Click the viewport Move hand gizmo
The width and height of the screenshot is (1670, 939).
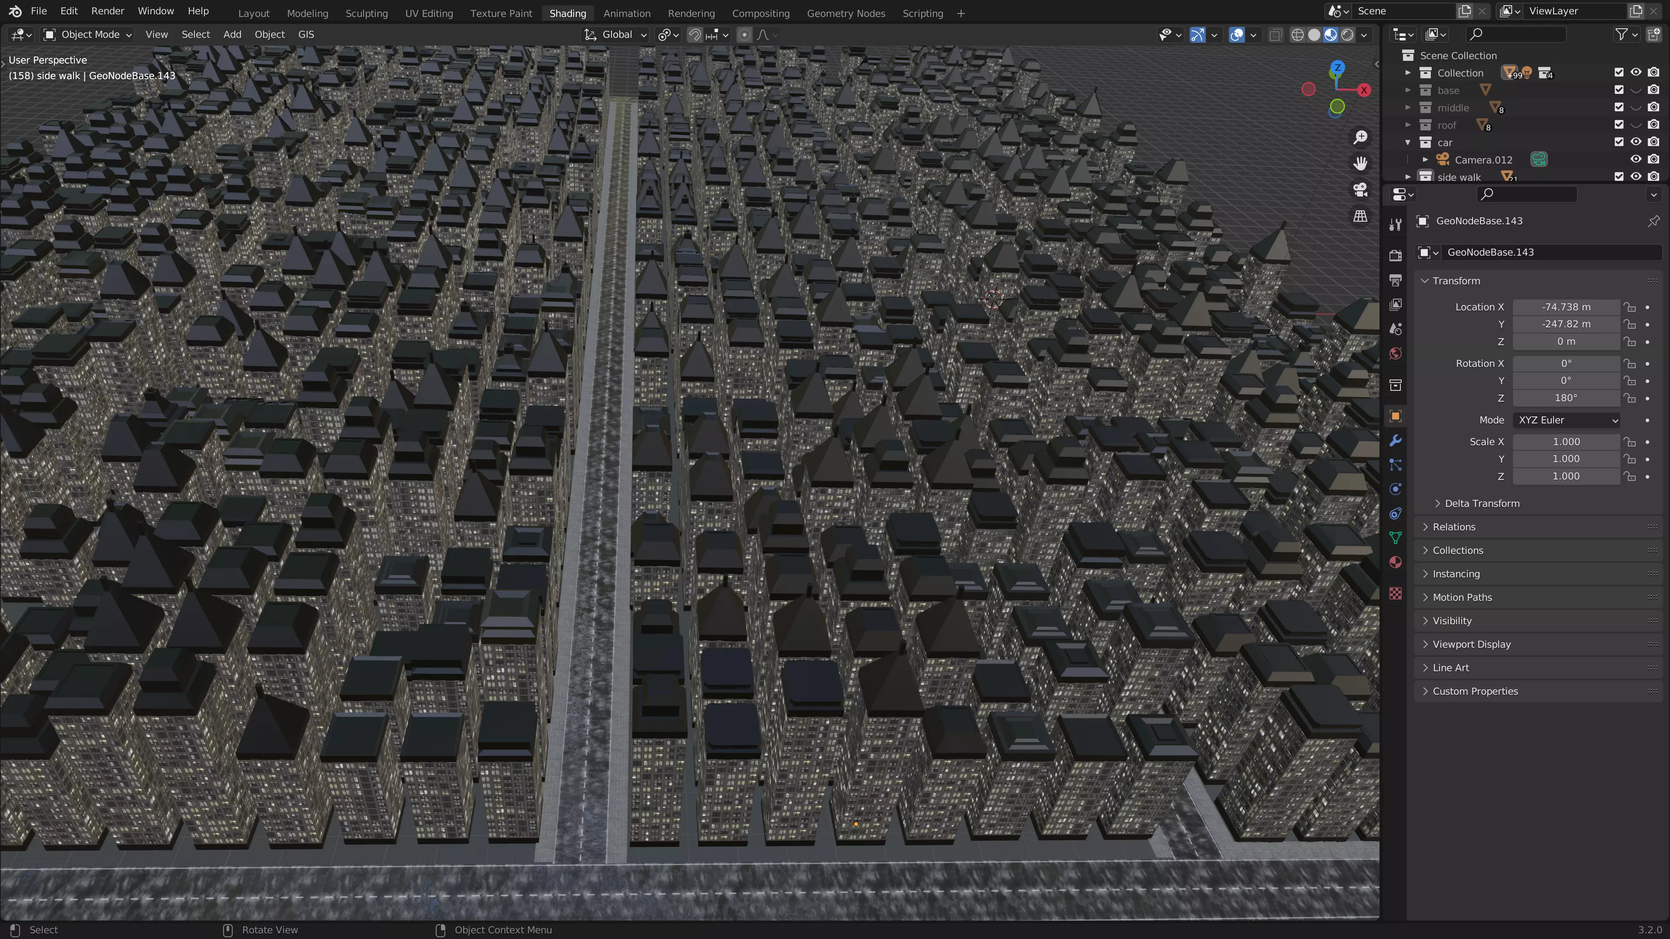click(1360, 163)
